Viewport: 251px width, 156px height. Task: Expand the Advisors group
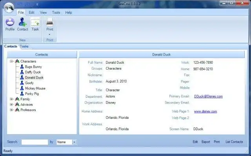tap(11, 105)
